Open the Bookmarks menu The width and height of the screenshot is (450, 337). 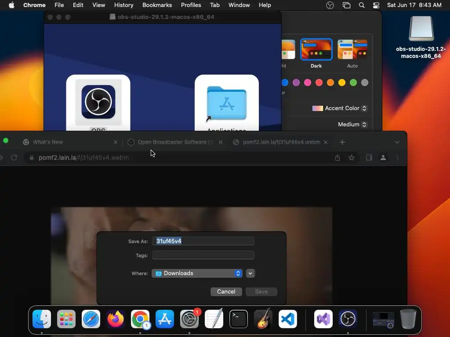coord(157,5)
